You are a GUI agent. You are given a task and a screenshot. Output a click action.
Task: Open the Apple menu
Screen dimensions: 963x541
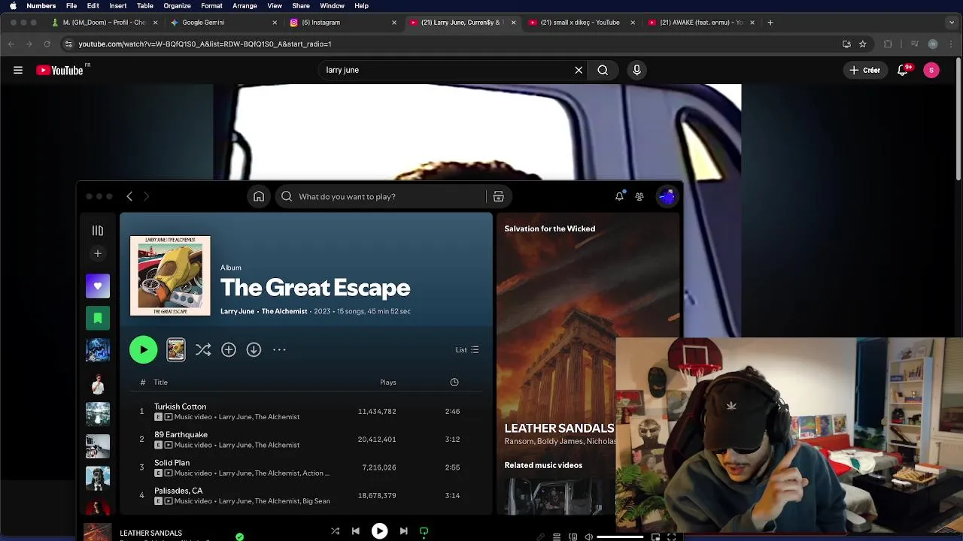[13, 6]
